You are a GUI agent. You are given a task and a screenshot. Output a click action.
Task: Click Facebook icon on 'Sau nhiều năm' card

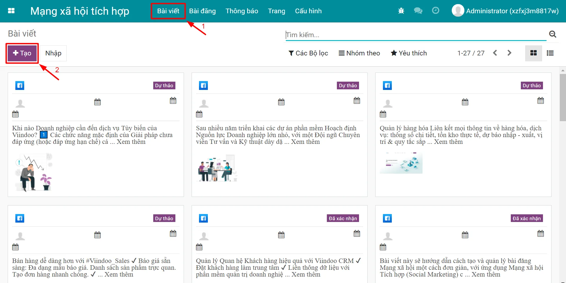203,85
